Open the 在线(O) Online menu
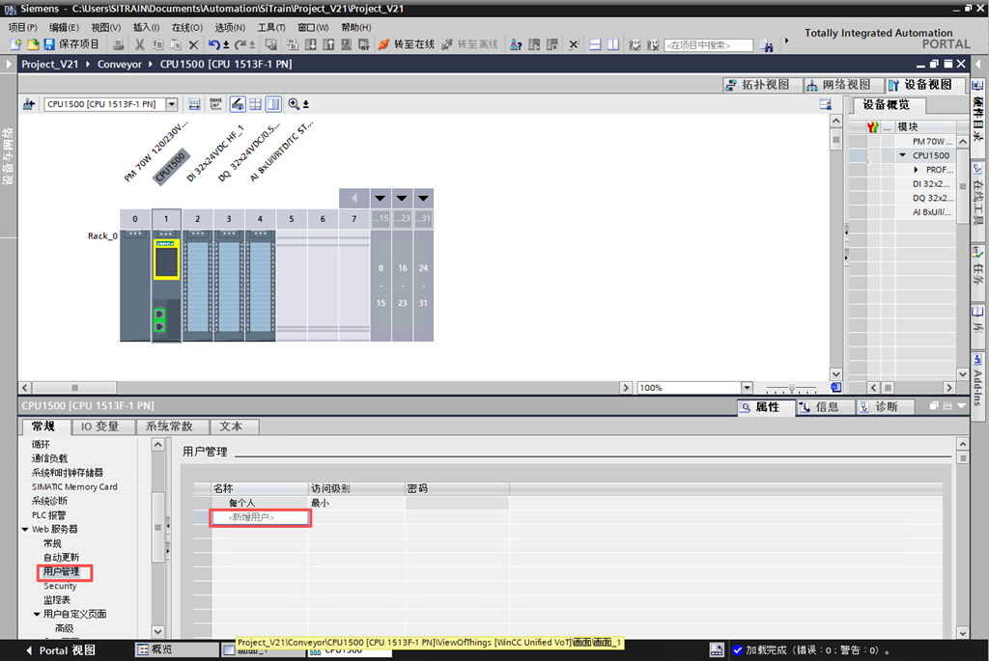Viewport: 989px width, 661px height. pyautogui.click(x=186, y=28)
